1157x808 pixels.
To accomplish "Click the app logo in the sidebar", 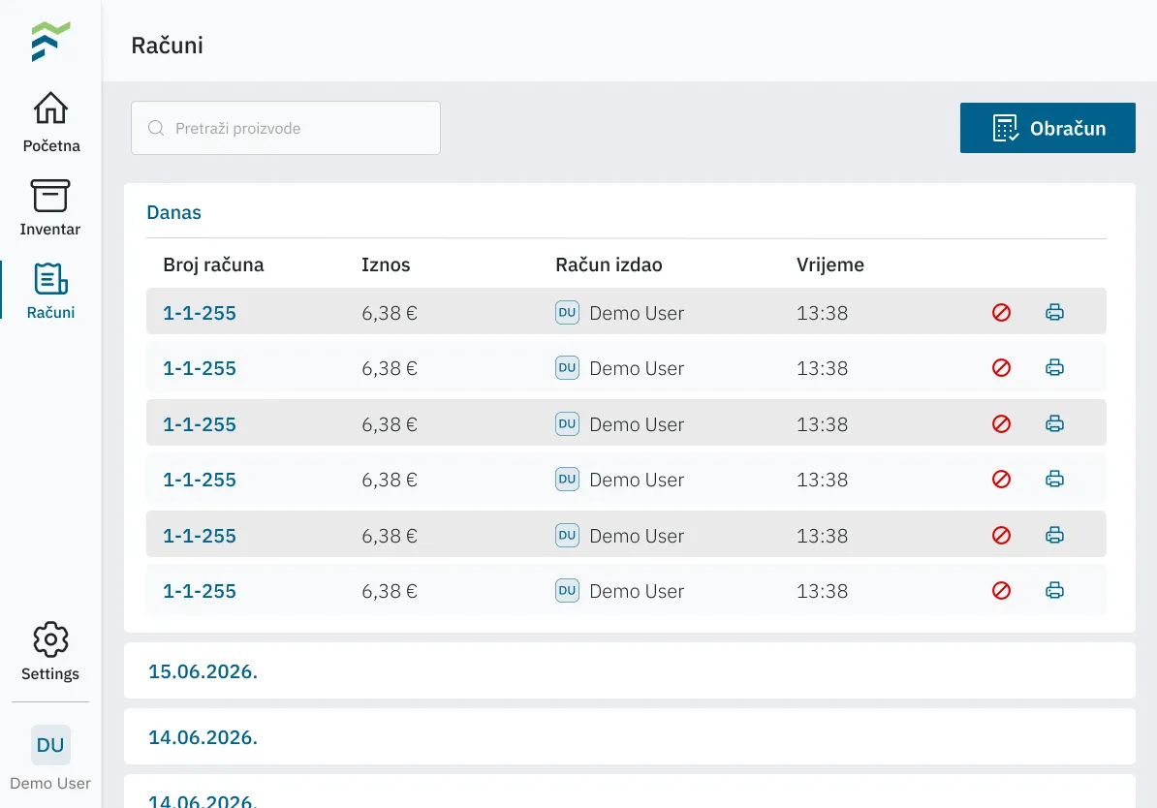I will click(51, 42).
